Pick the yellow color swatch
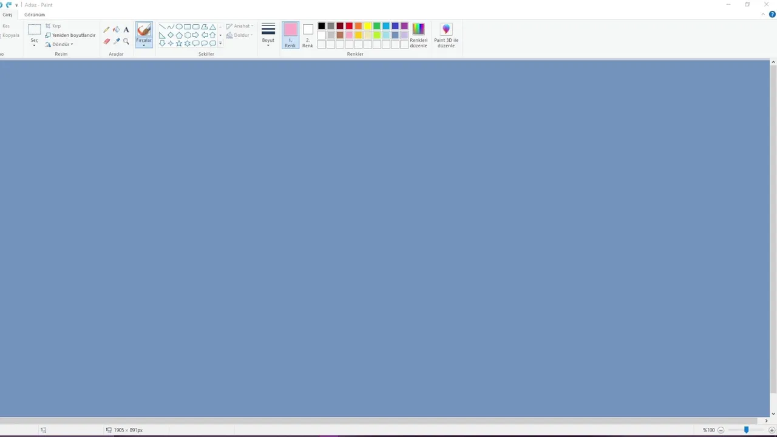The width and height of the screenshot is (777, 437). 367,26
